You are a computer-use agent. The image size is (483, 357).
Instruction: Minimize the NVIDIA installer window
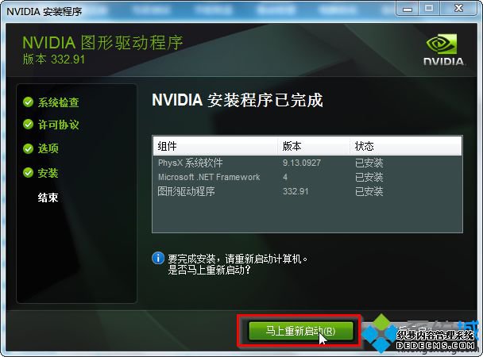tap(408, 8)
